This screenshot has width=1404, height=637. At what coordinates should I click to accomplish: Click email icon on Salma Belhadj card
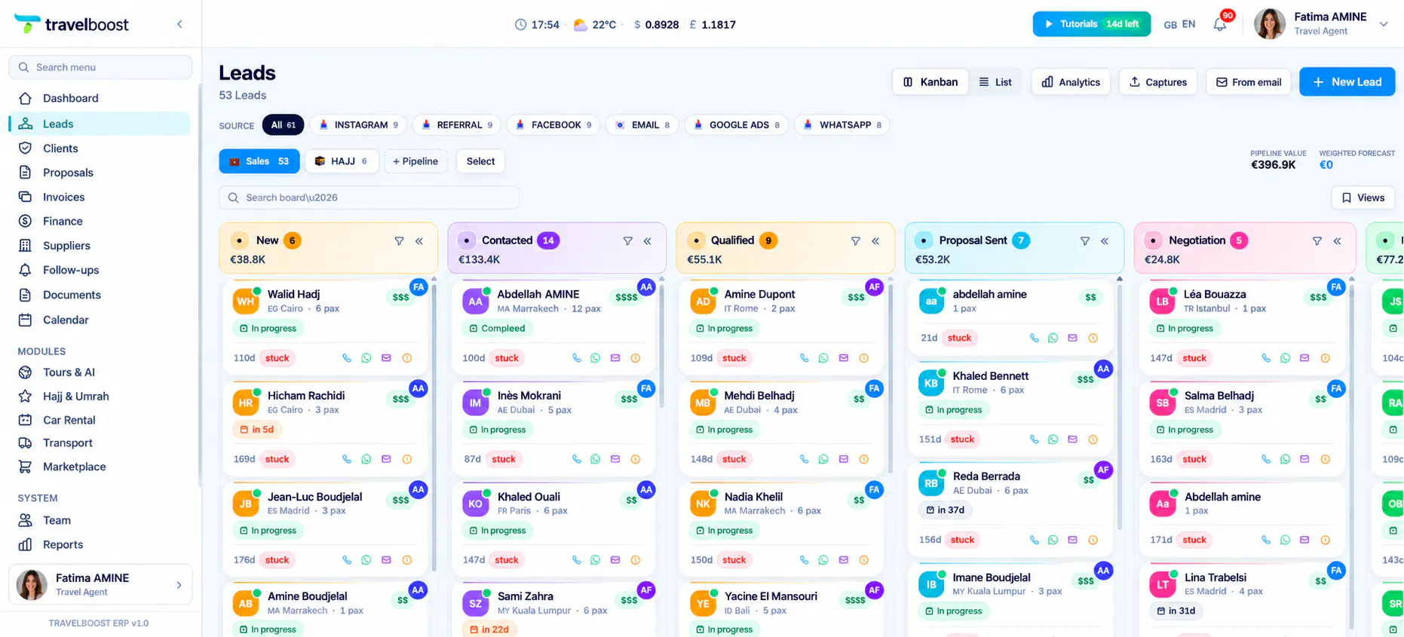coord(1304,459)
